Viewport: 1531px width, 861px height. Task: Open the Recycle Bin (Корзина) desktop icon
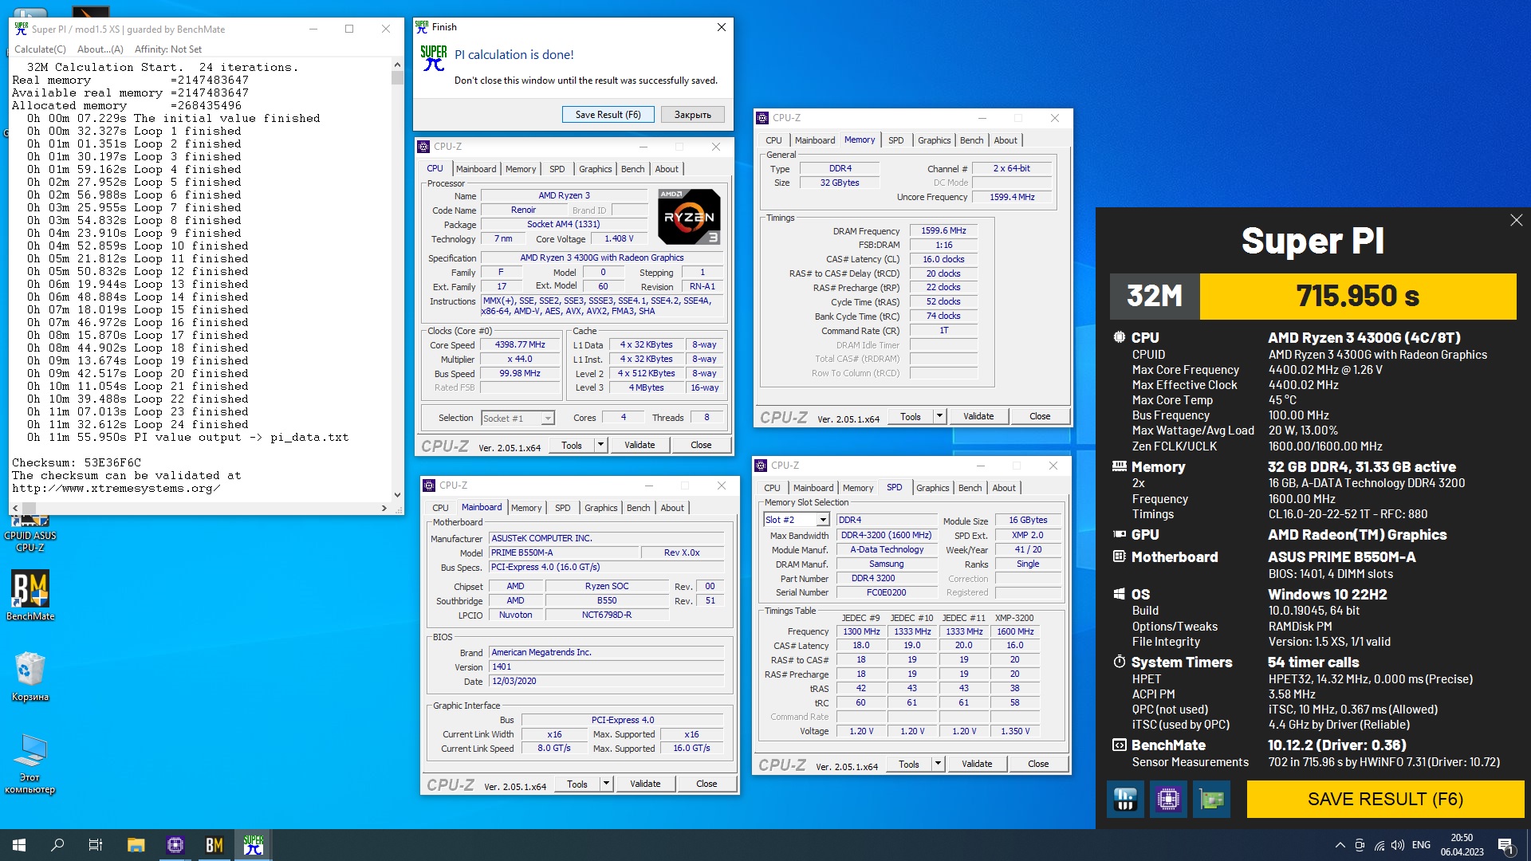tap(30, 676)
